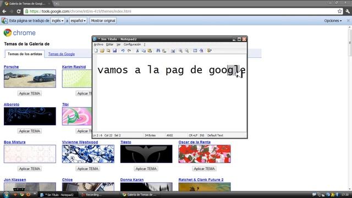Open Replace from the Notepad2 toolbar
Screen dimensions: 352x198
tap(164, 51)
